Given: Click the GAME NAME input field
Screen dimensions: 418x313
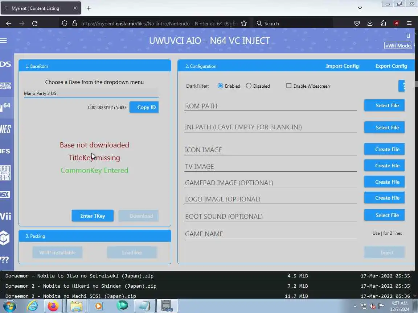Looking at the screenshot, I should click(x=271, y=234).
